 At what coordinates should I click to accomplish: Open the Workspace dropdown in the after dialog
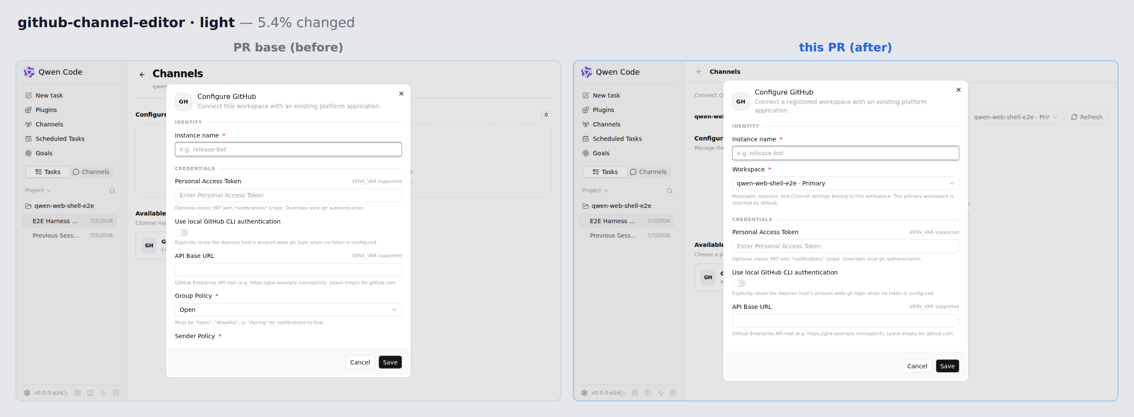click(845, 183)
